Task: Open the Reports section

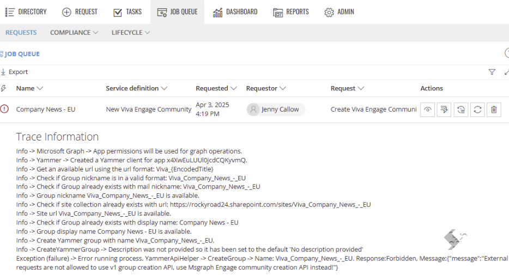Action: pos(291,12)
